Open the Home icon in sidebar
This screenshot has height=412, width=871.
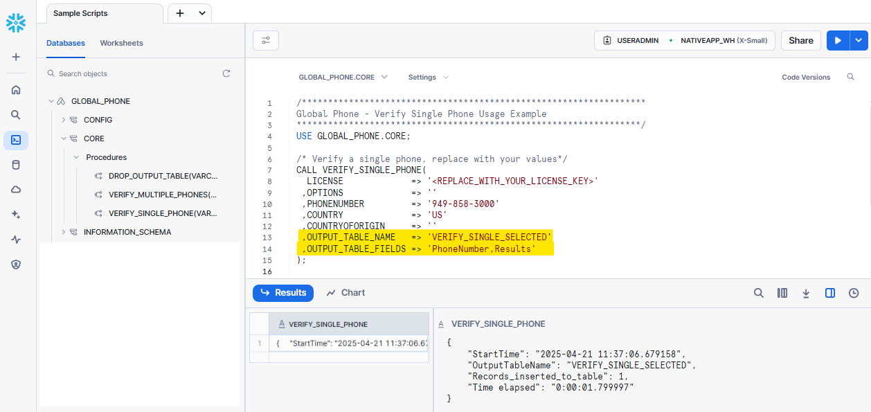point(16,89)
